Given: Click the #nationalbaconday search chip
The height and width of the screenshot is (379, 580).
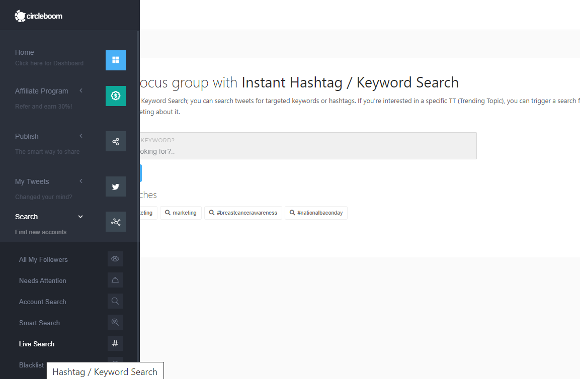Looking at the screenshot, I should (316, 213).
